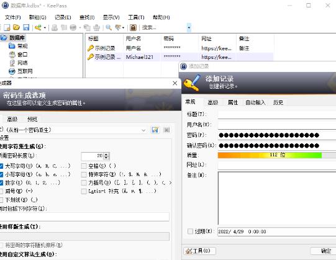Image resolution: width=336 pixels, height=260 pixels.
Task: Click the Copy user name toolbar icon
Action: (x=55, y=27)
